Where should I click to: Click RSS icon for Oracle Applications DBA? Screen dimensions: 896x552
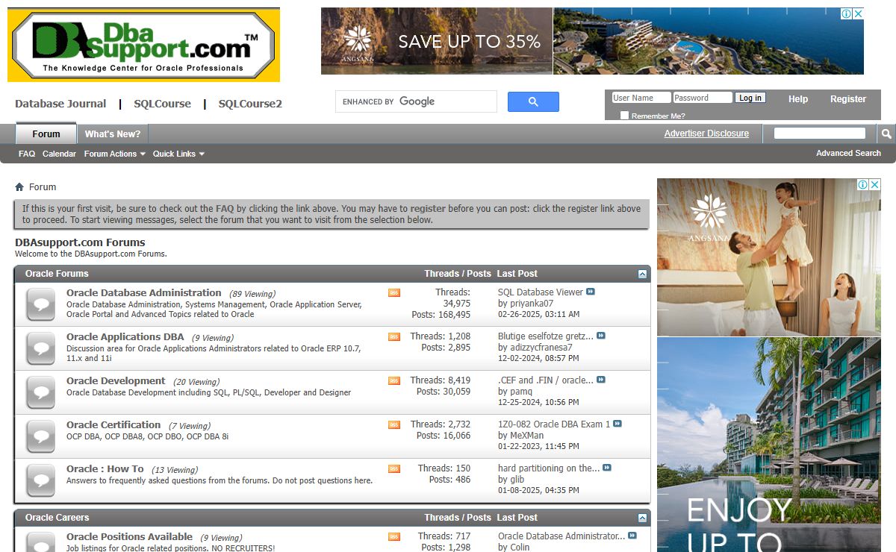click(394, 337)
